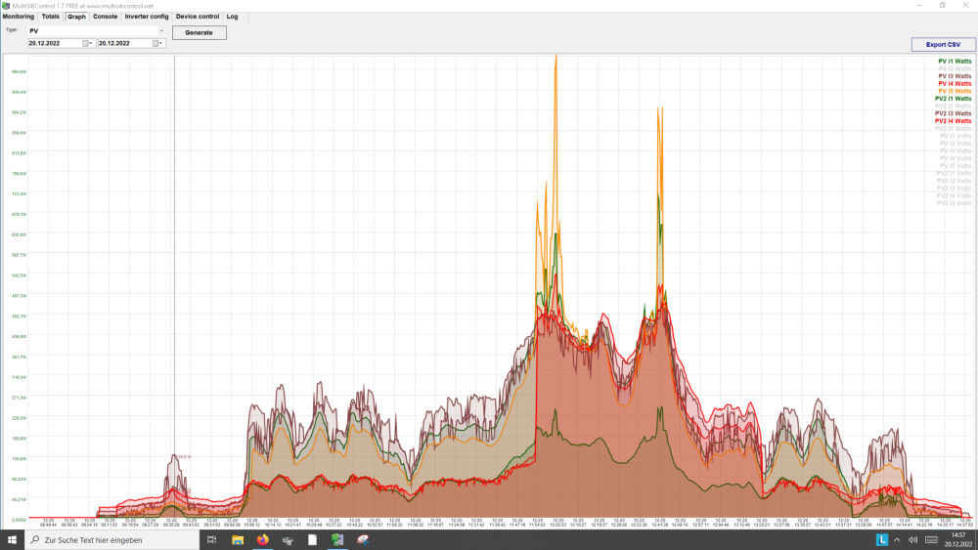Click the 0.000W y-axis label
The image size is (978, 550).
(x=20, y=520)
